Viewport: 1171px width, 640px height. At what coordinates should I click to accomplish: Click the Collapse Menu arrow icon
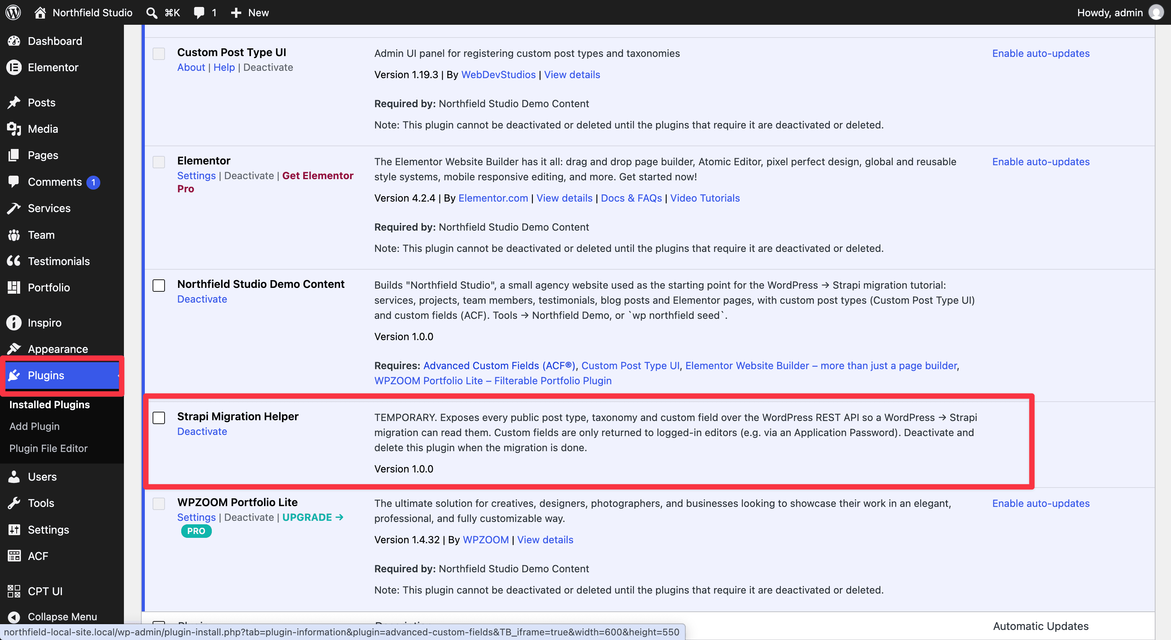(x=14, y=617)
